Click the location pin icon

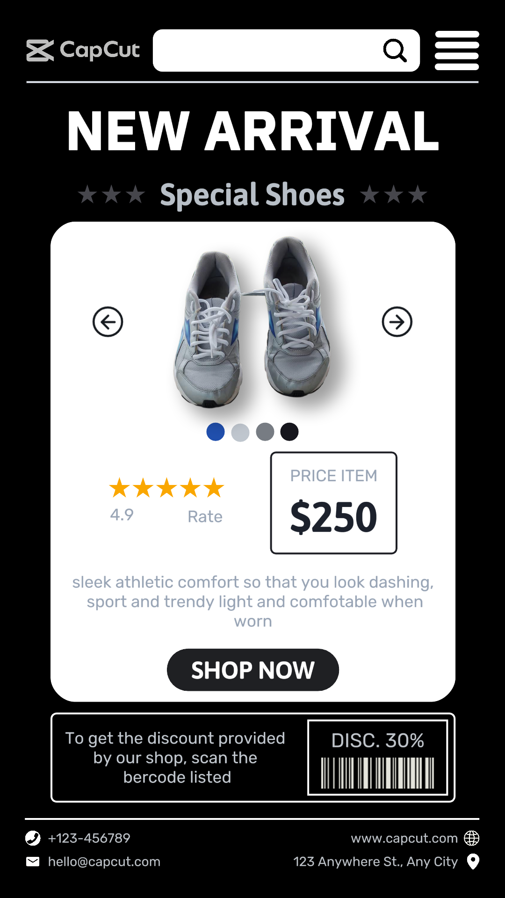tap(473, 862)
